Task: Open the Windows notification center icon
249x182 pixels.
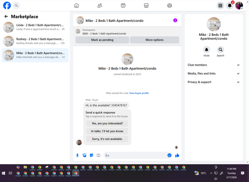Action: (x=243, y=173)
